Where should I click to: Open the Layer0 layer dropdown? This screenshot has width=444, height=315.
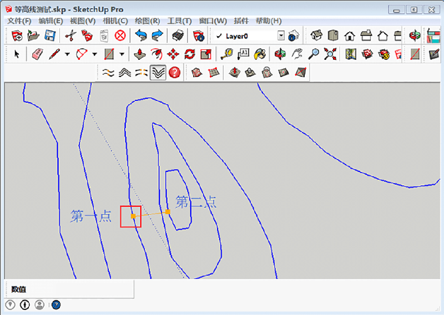(x=281, y=35)
